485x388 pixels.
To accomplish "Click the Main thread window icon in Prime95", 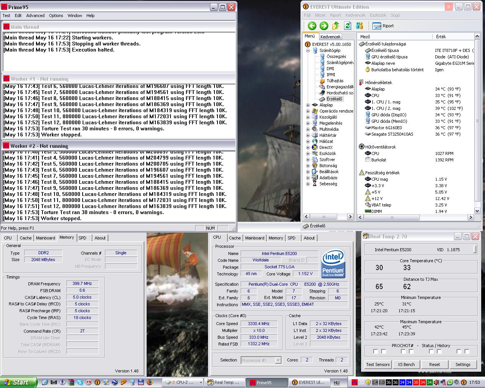I will tap(6, 27).
